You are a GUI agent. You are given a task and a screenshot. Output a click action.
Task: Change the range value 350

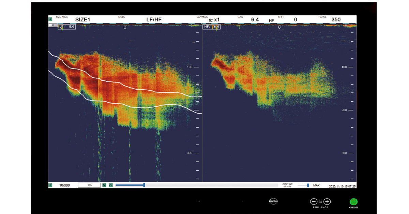coord(336,20)
